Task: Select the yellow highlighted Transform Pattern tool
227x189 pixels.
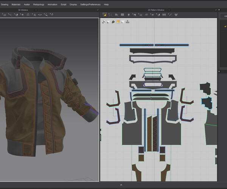Action: click(x=105, y=15)
